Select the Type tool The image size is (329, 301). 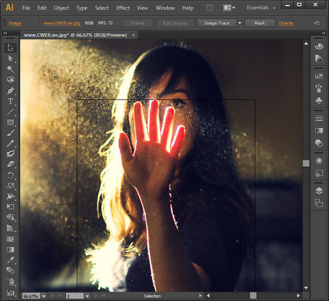click(x=10, y=101)
